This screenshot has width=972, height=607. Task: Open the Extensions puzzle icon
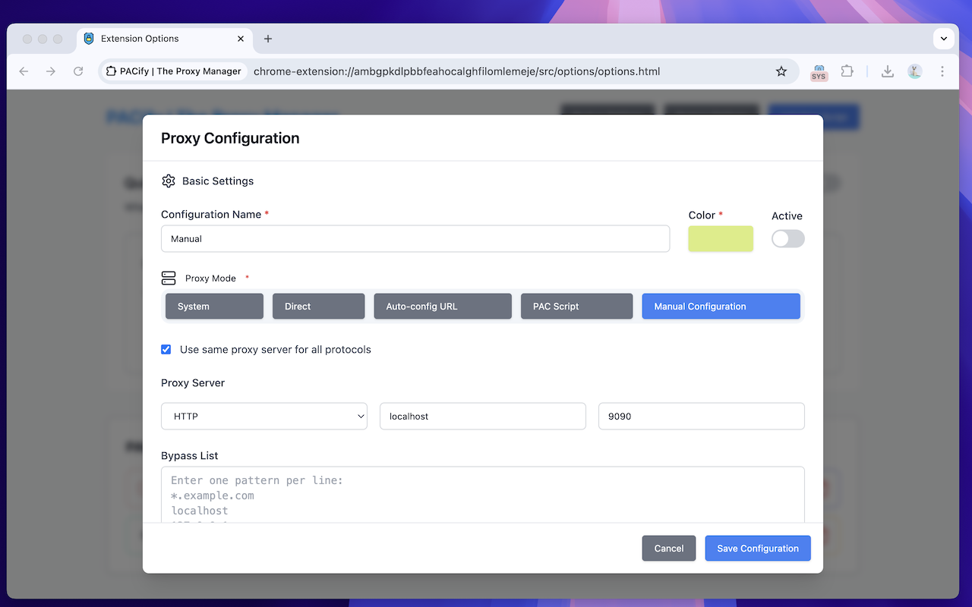point(847,71)
